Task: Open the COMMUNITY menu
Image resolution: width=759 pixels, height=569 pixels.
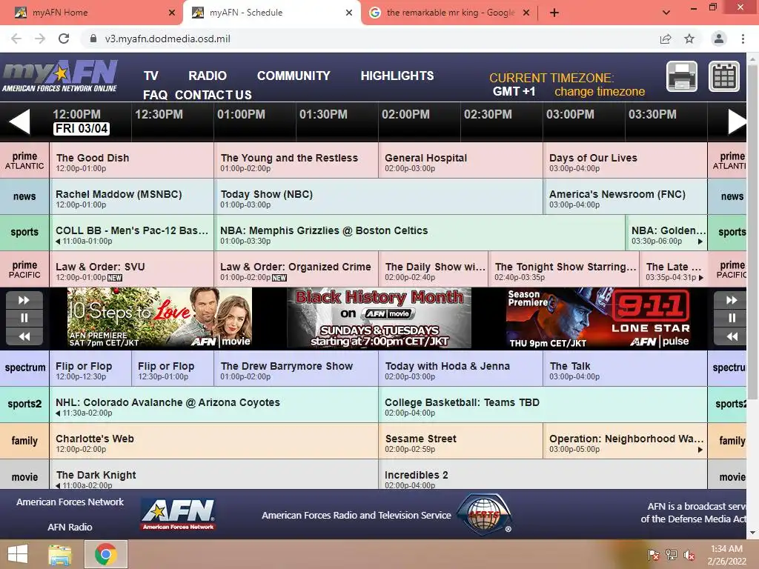Action: click(x=294, y=76)
